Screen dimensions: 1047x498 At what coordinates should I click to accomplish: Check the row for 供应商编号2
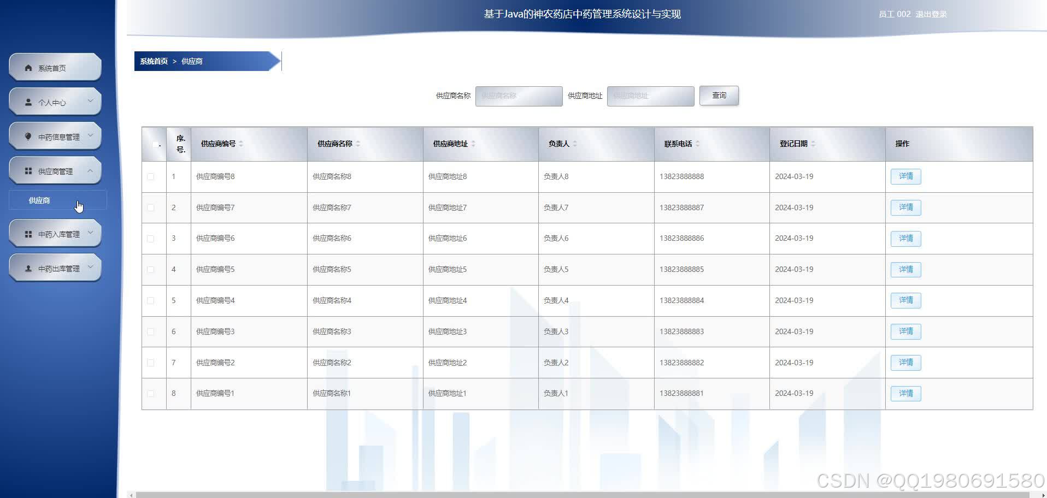click(151, 363)
